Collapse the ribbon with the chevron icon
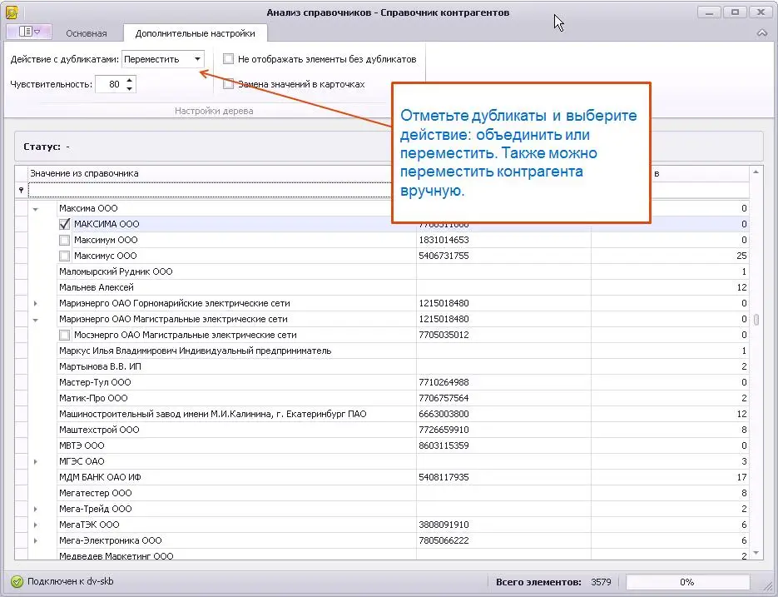Screen dimensions: 778x597 coord(761,33)
